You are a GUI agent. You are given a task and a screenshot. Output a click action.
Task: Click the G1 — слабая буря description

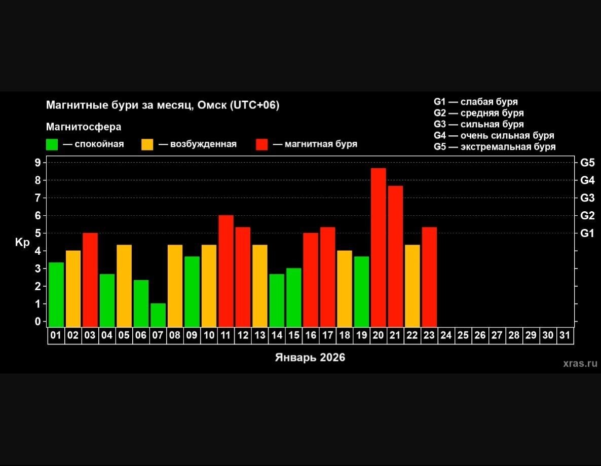coord(476,102)
